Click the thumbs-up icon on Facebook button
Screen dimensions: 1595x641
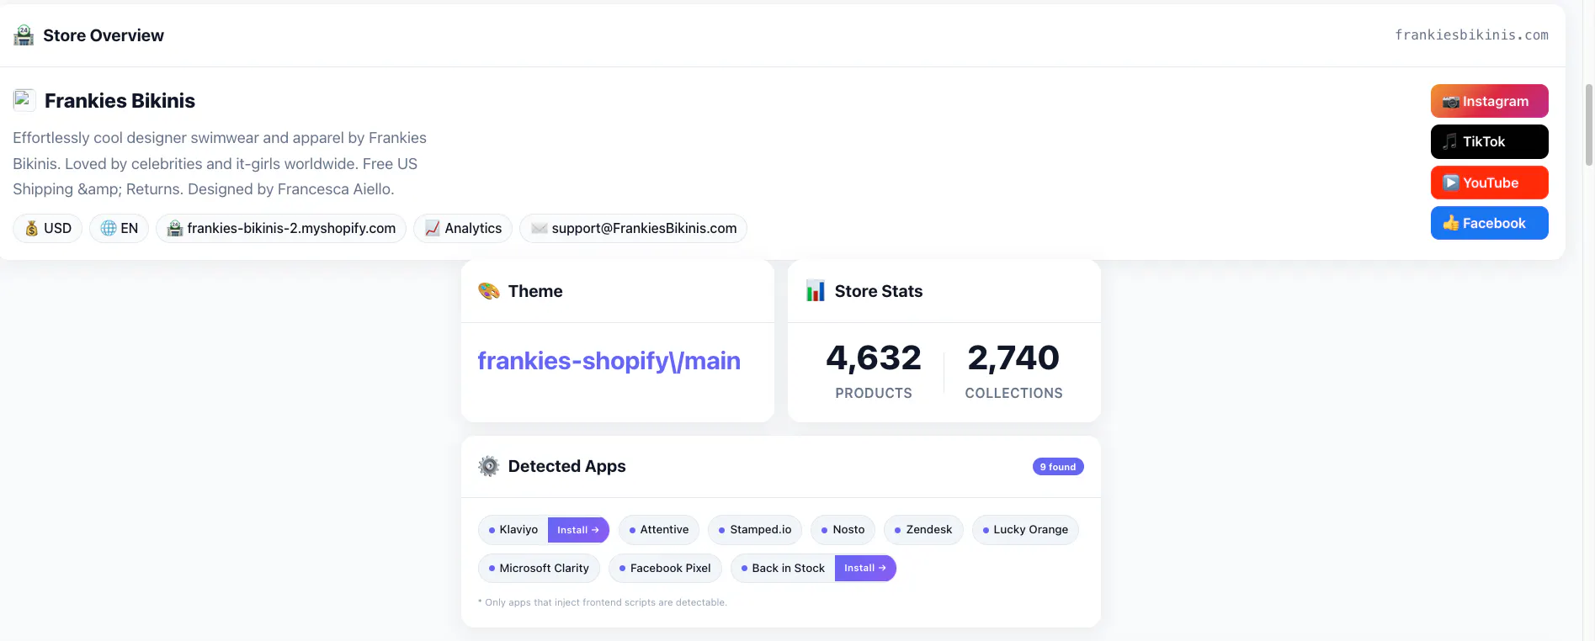pos(1450,223)
